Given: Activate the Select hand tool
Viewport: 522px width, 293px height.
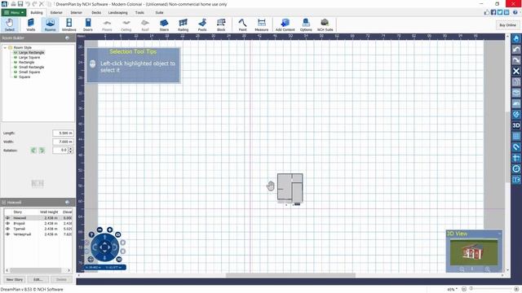Looking at the screenshot, I should [10, 25].
